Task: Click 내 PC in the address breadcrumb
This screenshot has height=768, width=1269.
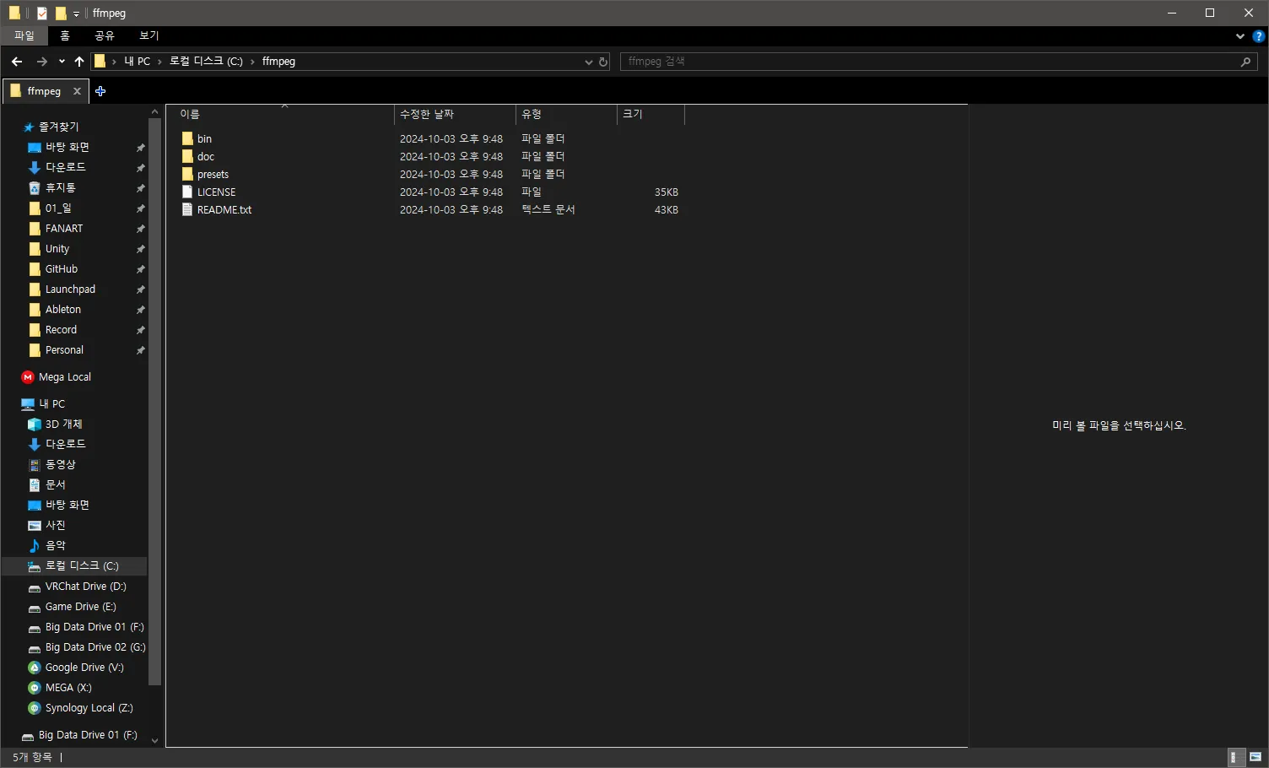Action: [x=137, y=62]
